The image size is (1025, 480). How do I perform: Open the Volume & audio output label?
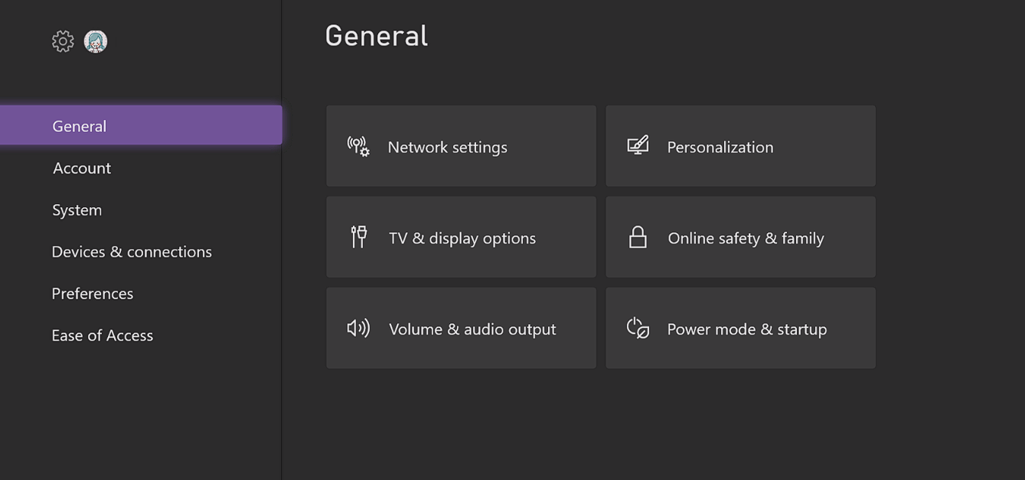pyautogui.click(x=472, y=329)
